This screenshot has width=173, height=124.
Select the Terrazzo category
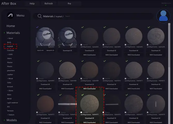coord(10,111)
